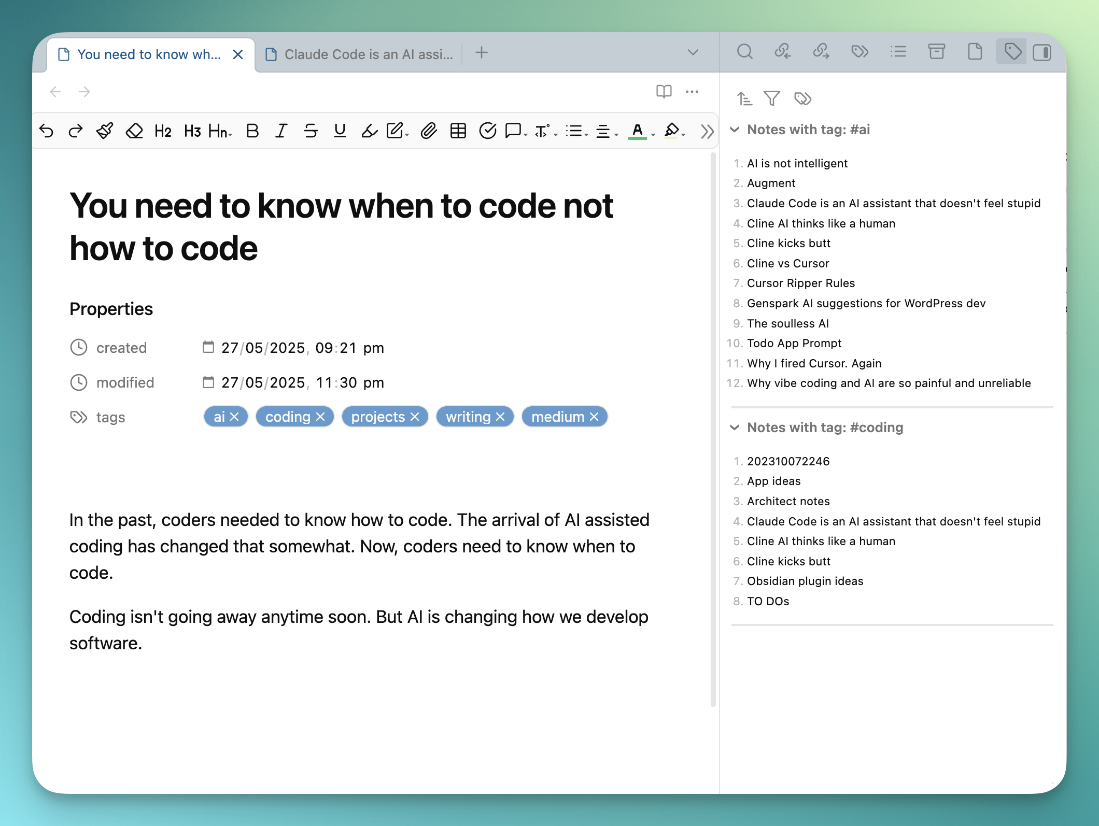Click the undo arrow in the toolbar
Screen dimensions: 1099x826
(47, 131)
